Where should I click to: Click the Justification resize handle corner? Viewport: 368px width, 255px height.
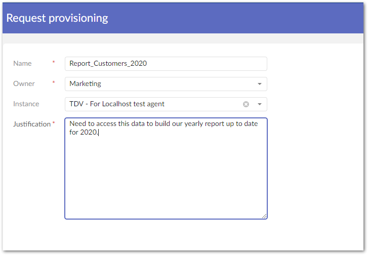click(264, 216)
